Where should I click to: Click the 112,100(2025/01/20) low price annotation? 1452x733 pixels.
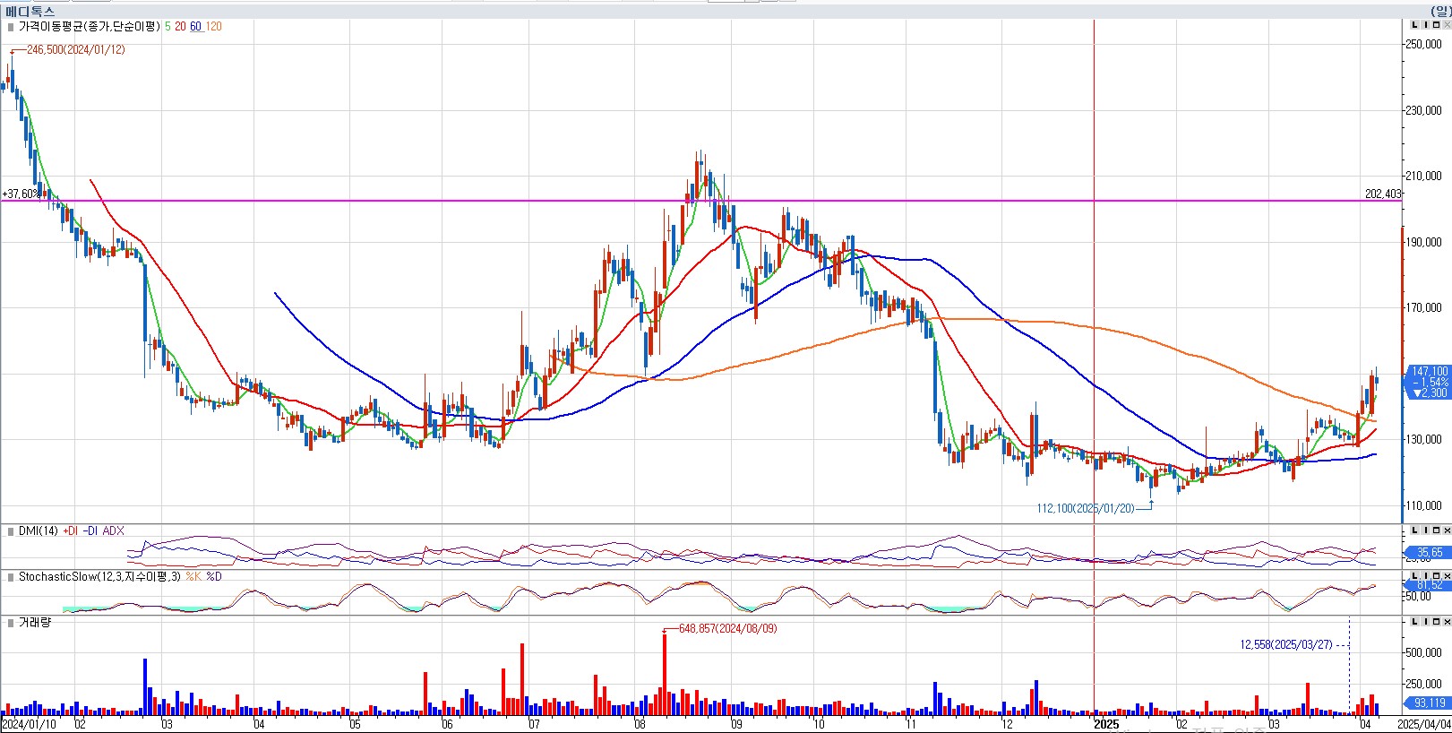coord(1086,508)
